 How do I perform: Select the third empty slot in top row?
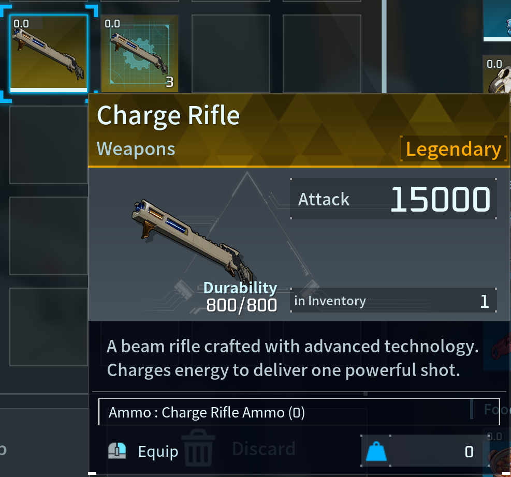(231, 54)
